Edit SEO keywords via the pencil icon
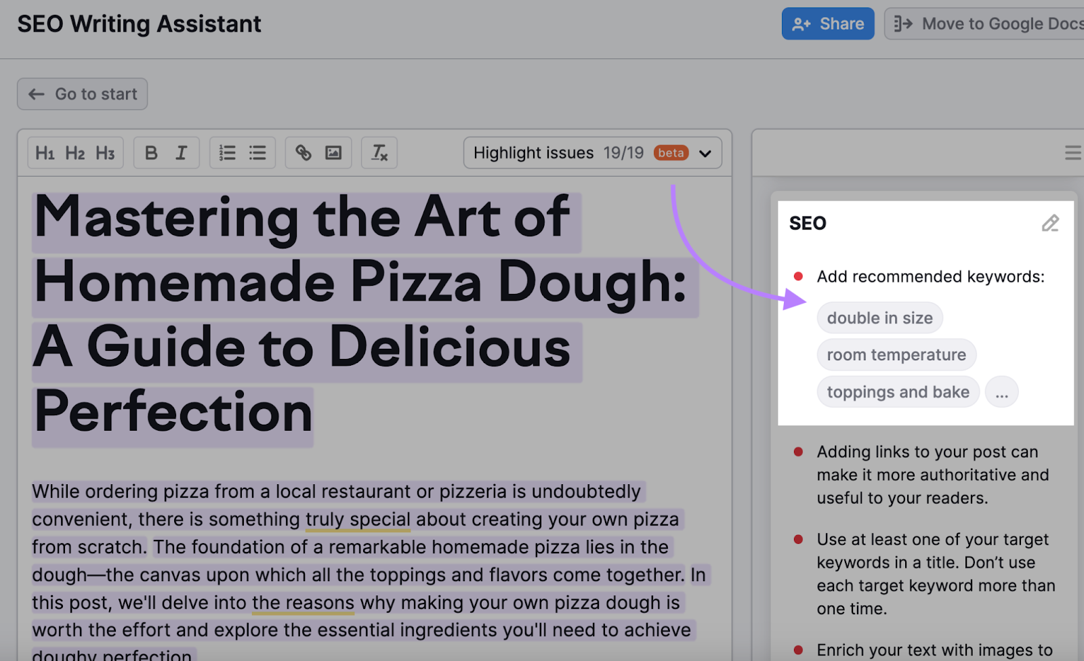The width and height of the screenshot is (1084, 661). pos(1051,223)
